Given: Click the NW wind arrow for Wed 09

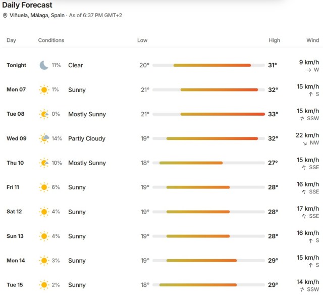Looking at the screenshot, I should click(305, 143).
